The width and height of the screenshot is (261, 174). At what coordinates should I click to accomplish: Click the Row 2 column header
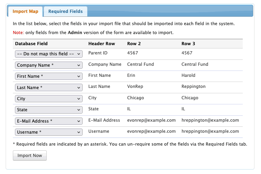[134, 44]
